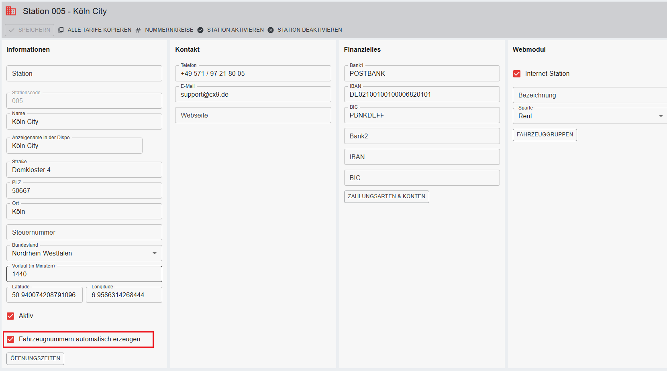
Task: Click the red station building icon
Action: [x=11, y=11]
